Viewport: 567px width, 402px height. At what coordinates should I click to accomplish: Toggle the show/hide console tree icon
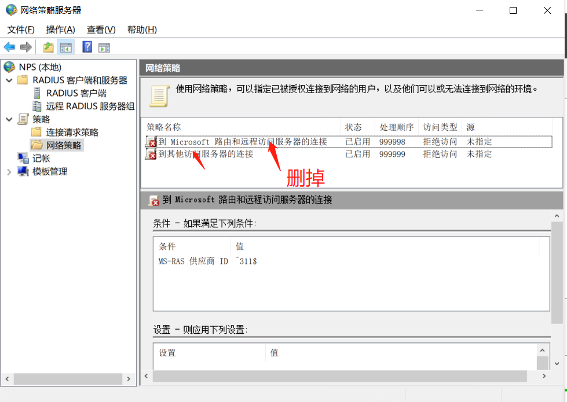coord(66,47)
